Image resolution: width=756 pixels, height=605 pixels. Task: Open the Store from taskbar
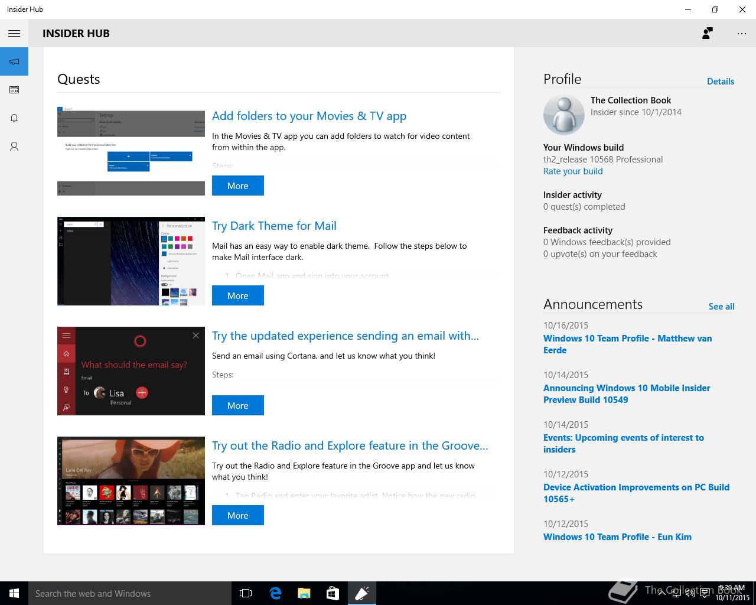(333, 593)
